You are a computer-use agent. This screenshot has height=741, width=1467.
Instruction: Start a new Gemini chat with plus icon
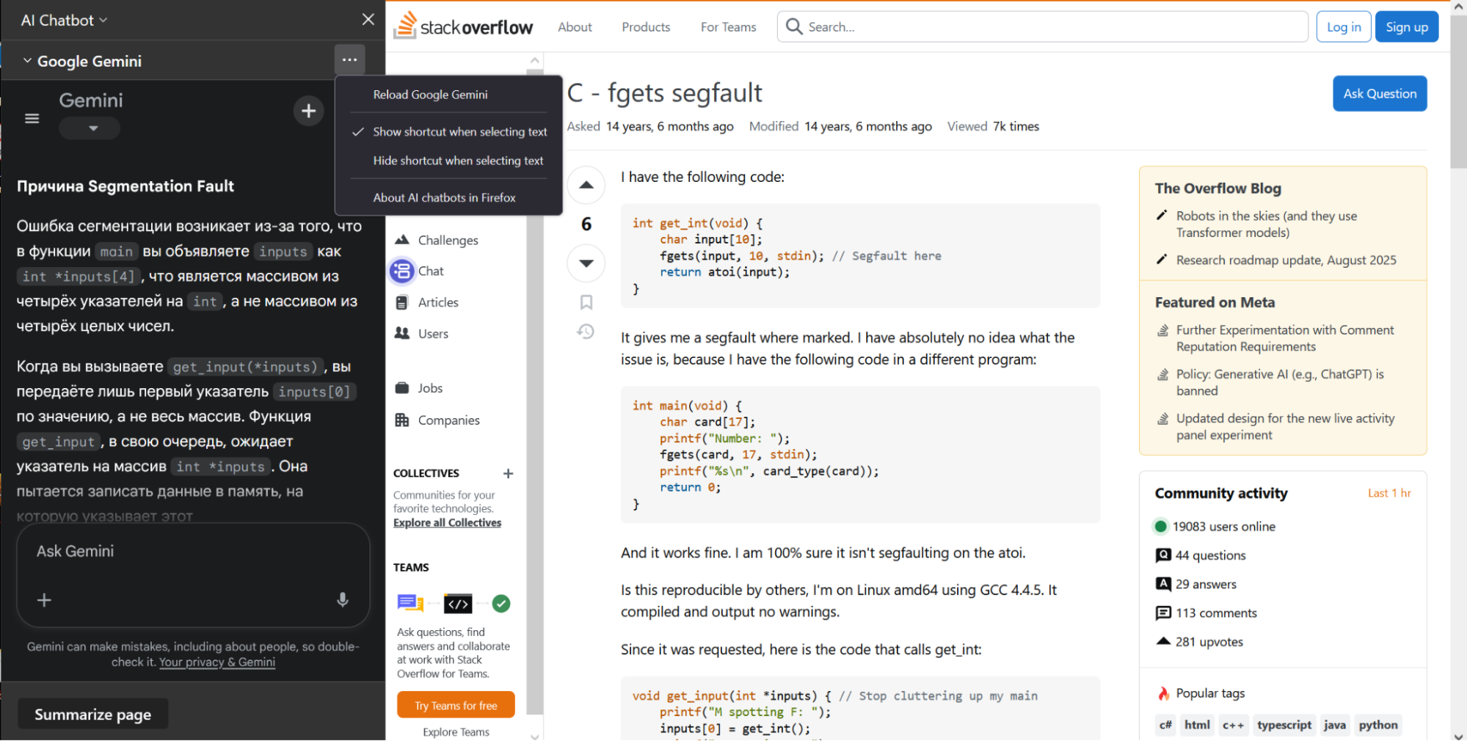tap(308, 111)
